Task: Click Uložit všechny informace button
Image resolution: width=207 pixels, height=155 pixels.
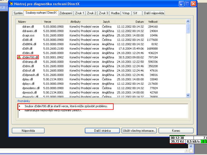Action: click(x=139, y=131)
